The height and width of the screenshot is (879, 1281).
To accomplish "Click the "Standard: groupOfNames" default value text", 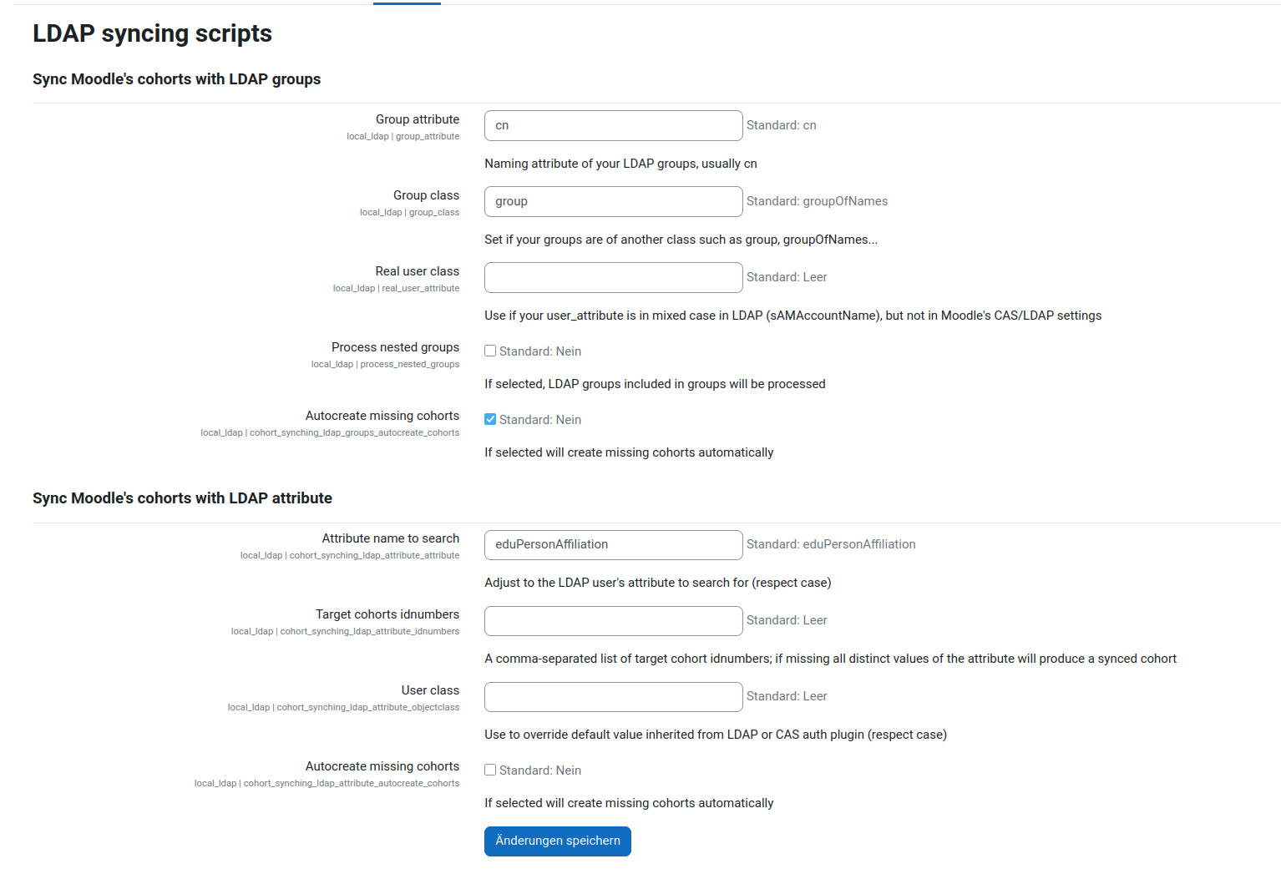I will pyautogui.click(x=817, y=201).
